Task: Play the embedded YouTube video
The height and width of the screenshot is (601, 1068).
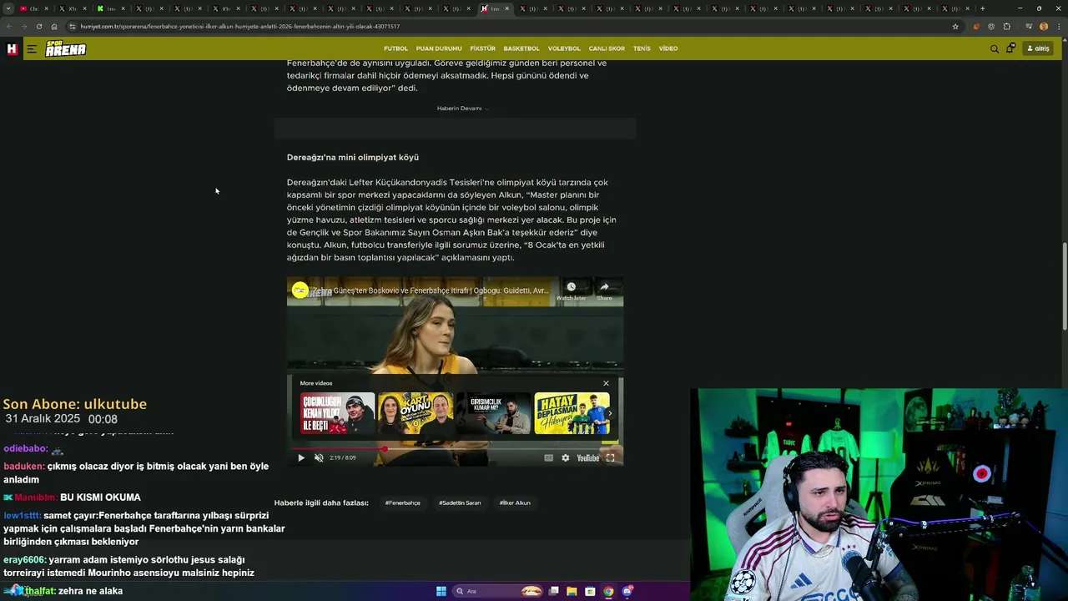Action: tap(301, 457)
